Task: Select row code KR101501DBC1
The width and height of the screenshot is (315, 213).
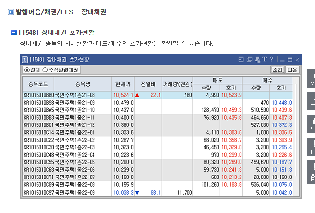Action: point(38,125)
